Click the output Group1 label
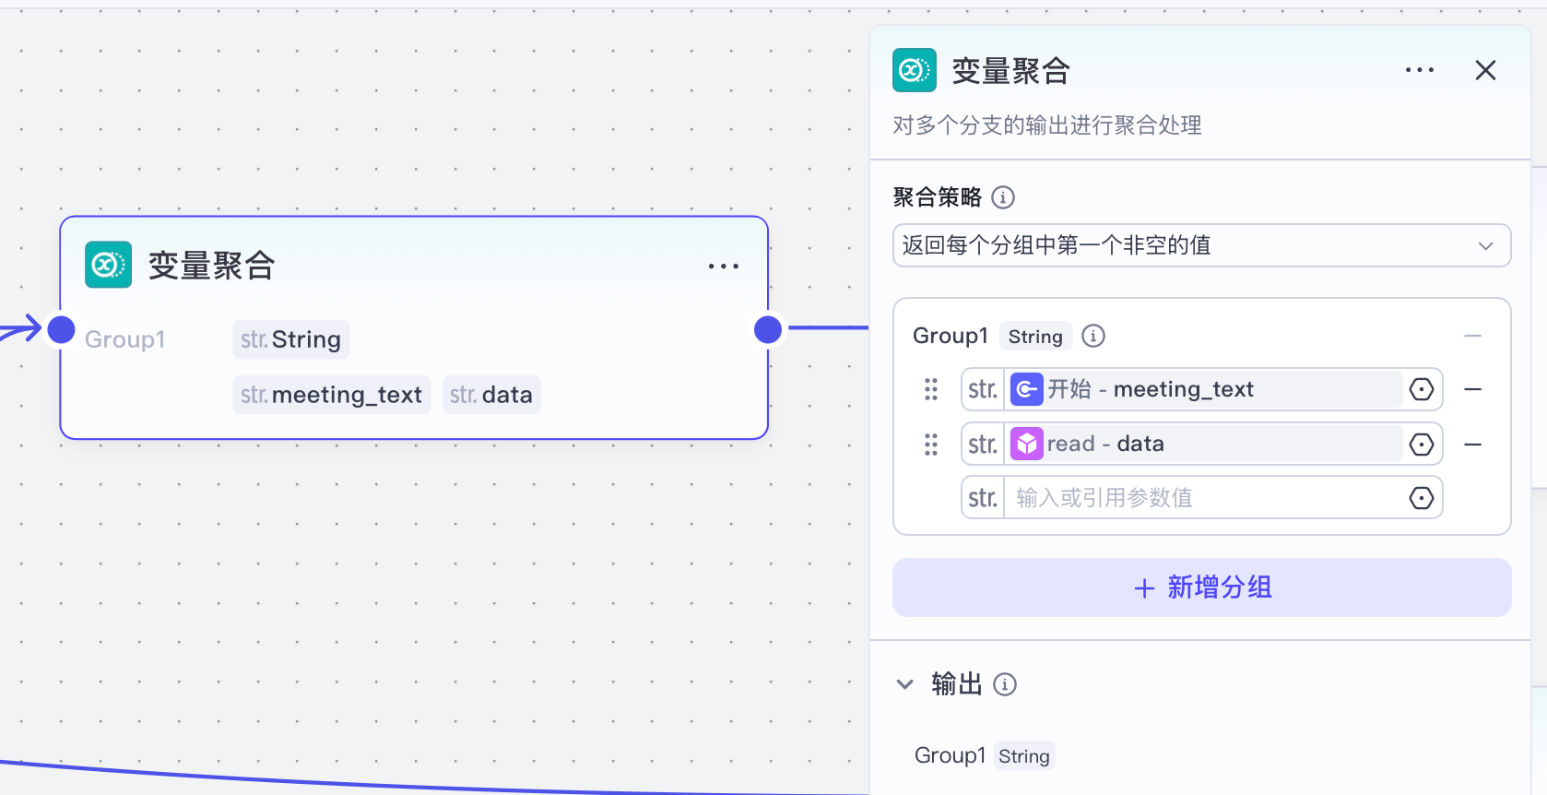Image resolution: width=1547 pixels, height=795 pixels. tap(951, 755)
